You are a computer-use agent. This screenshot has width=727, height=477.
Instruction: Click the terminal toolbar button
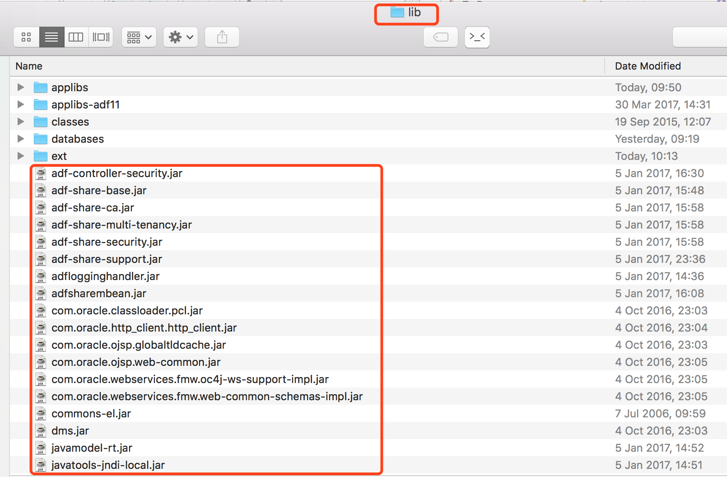click(477, 37)
